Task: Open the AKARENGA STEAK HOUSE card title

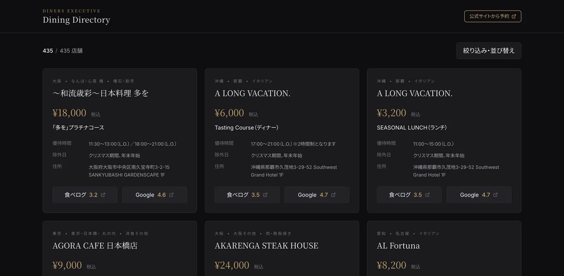Action: coord(266,245)
